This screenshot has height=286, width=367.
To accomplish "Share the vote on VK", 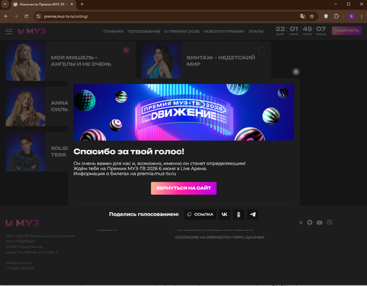I will click(x=224, y=215).
